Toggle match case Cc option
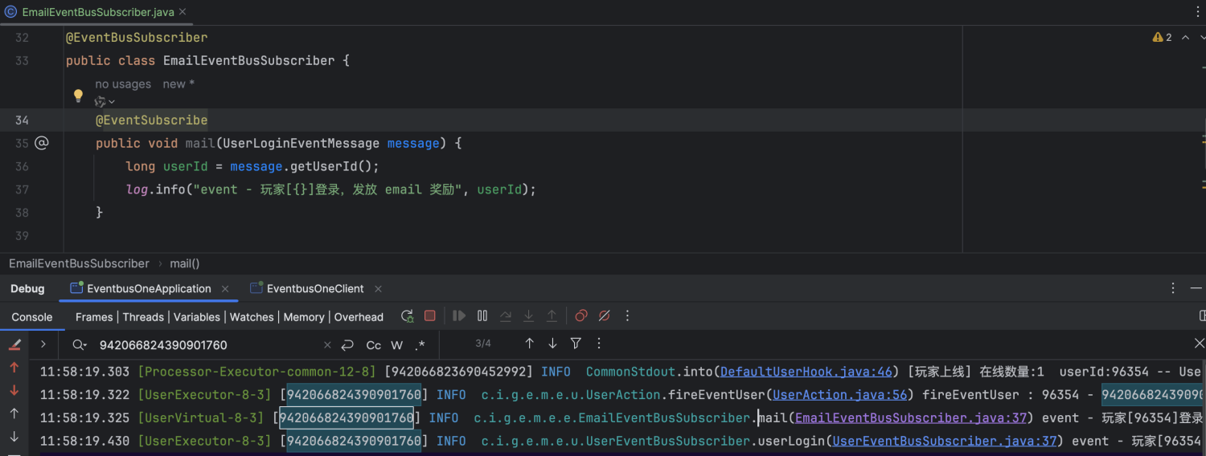This screenshot has height=456, width=1206. pyautogui.click(x=373, y=345)
